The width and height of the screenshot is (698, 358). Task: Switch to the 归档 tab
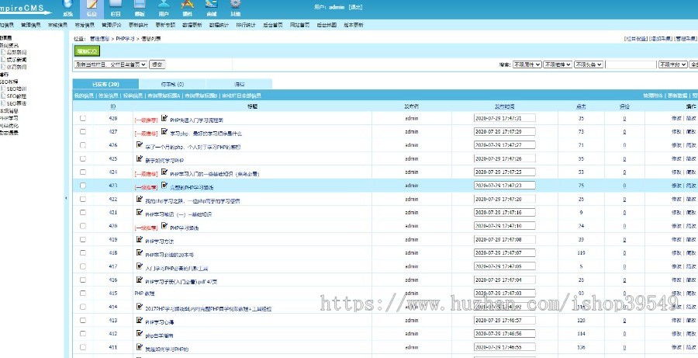click(x=239, y=84)
